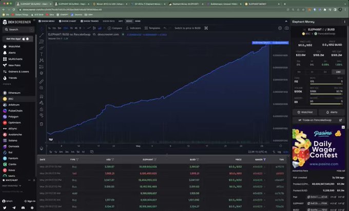The image size is (349, 211).
Task: Click the lock drawings icon
Action: [x=42, y=109]
